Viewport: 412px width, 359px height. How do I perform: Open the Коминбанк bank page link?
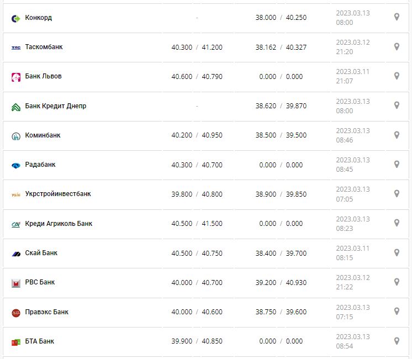(x=43, y=135)
